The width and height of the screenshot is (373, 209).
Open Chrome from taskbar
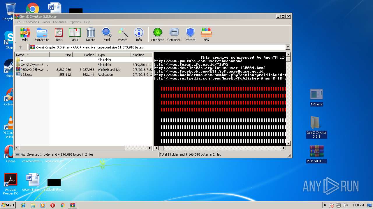click(62, 205)
